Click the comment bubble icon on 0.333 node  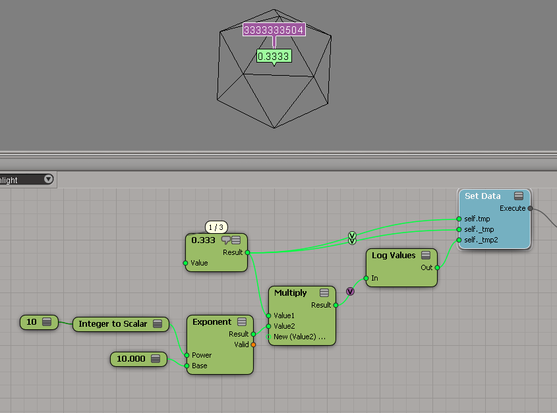coord(226,240)
